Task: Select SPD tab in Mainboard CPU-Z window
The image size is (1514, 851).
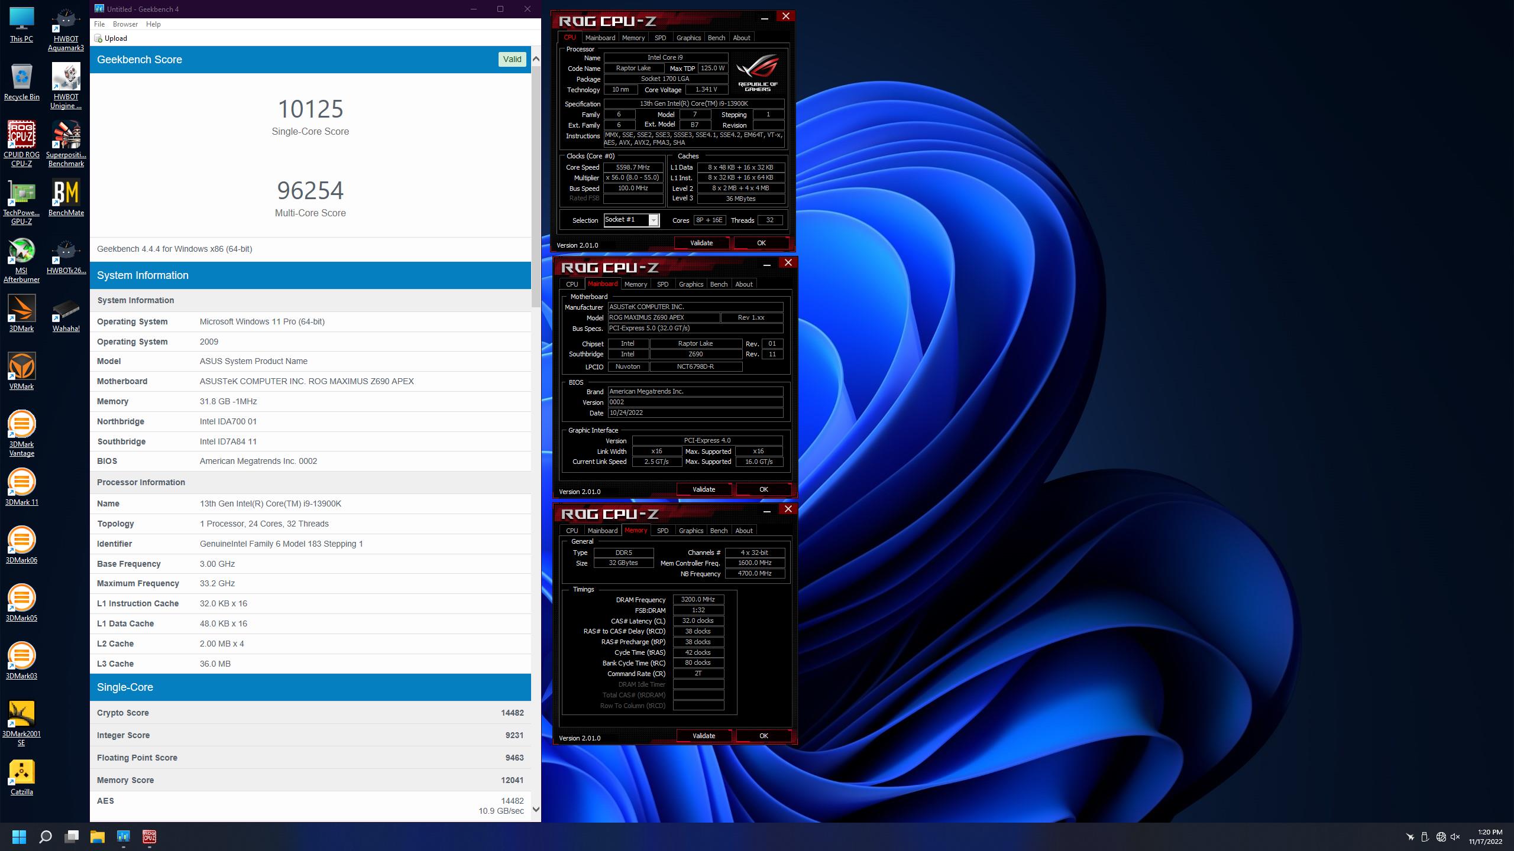Action: 663,284
